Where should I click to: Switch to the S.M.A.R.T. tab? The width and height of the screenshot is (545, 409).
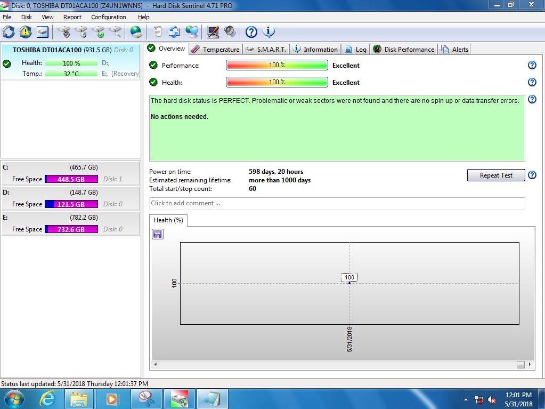tap(266, 50)
